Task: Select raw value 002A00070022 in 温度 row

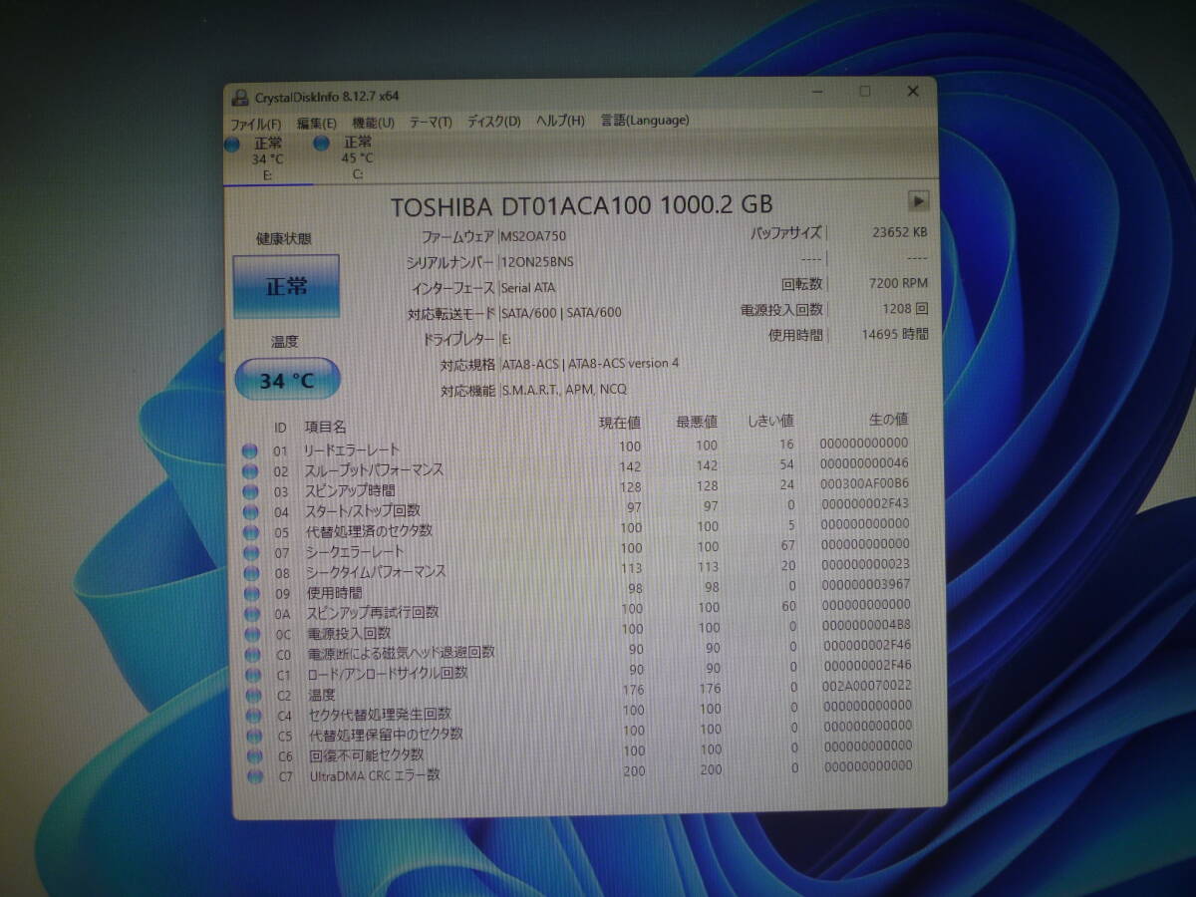Action: tap(865, 686)
